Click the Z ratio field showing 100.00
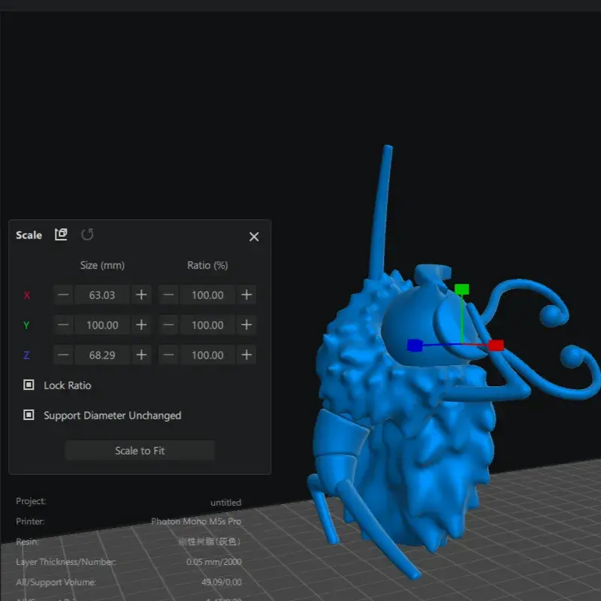The image size is (601, 601). coord(207,355)
